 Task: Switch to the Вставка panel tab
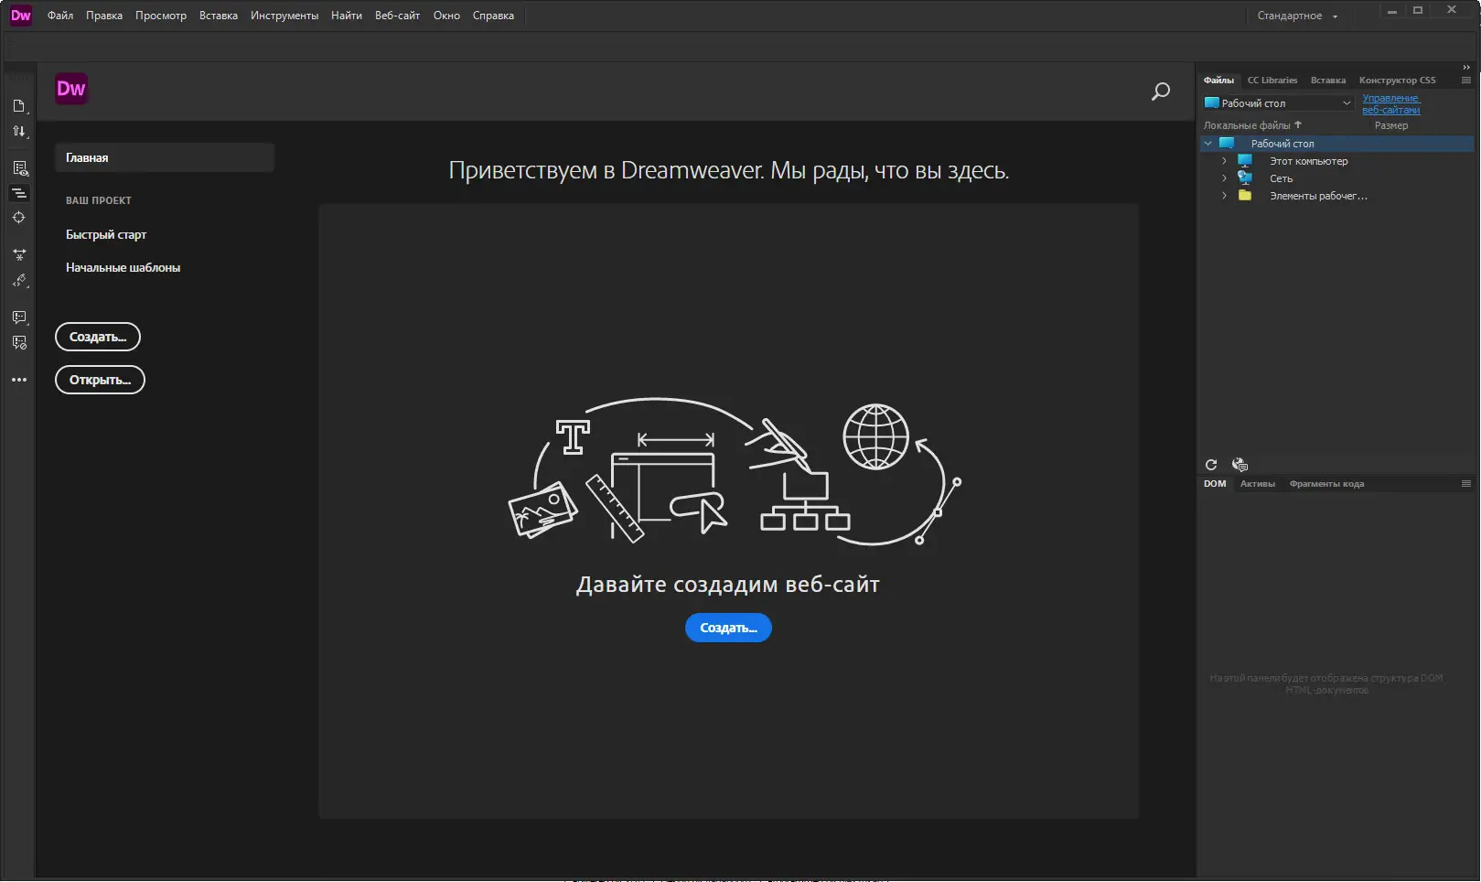pyautogui.click(x=1328, y=81)
